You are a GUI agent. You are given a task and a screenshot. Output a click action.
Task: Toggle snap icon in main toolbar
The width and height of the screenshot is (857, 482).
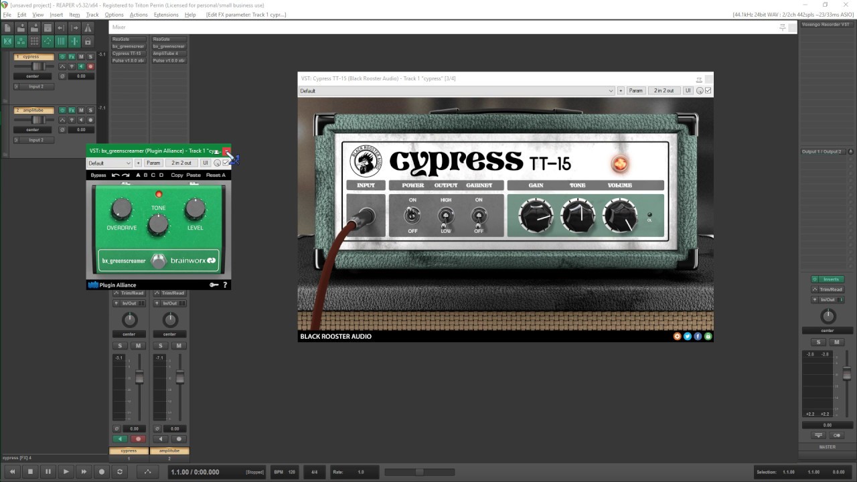coord(74,42)
